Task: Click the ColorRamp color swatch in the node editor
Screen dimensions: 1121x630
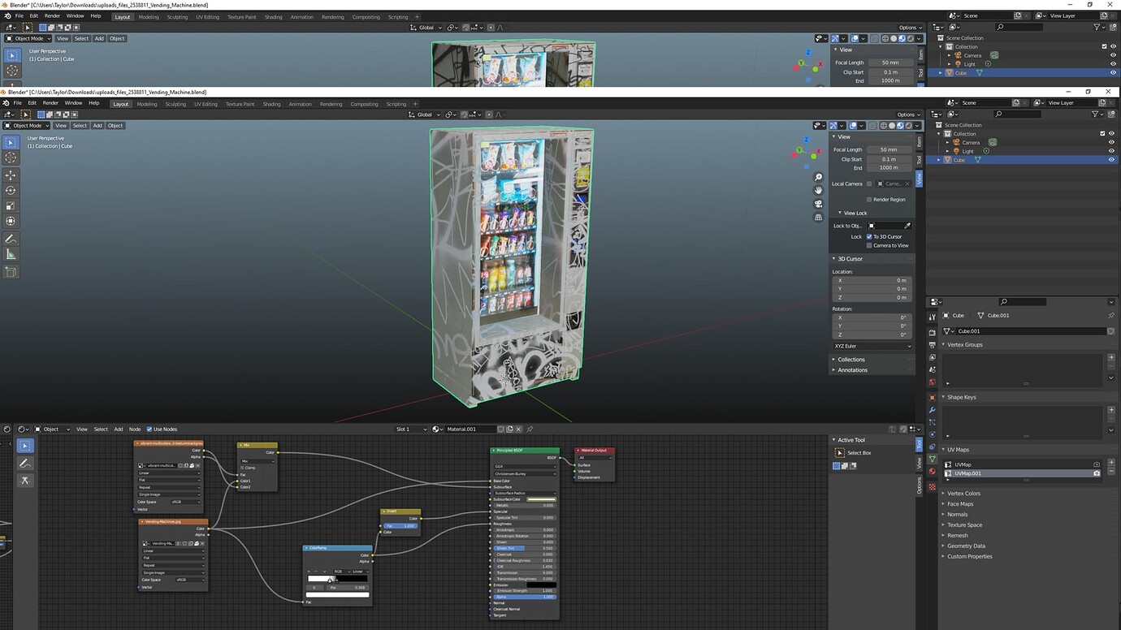Action: [336, 594]
